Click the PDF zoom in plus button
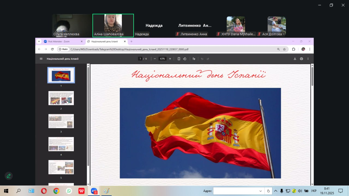Image resolution: width=349 pixels, height=196 pixels. (170, 59)
